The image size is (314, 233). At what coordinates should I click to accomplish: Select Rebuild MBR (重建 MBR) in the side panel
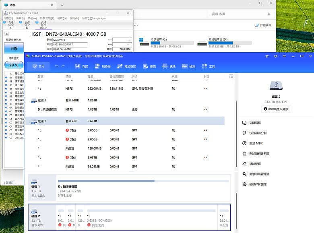pyautogui.click(x=252, y=143)
